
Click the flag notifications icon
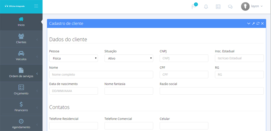[x=194, y=7]
